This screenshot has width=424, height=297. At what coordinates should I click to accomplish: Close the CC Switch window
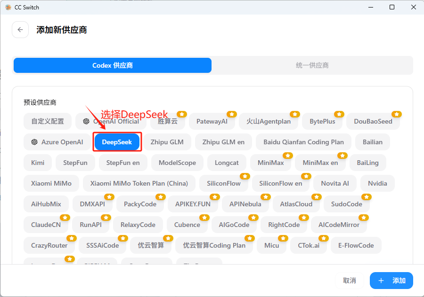pos(414,7)
